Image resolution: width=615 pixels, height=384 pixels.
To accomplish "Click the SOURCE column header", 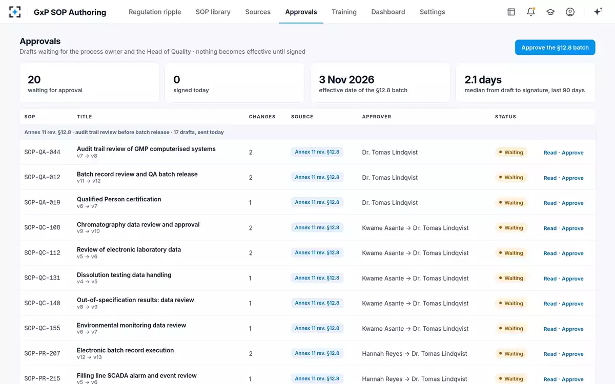I will [302, 117].
